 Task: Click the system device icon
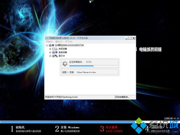click(x=56, y=52)
